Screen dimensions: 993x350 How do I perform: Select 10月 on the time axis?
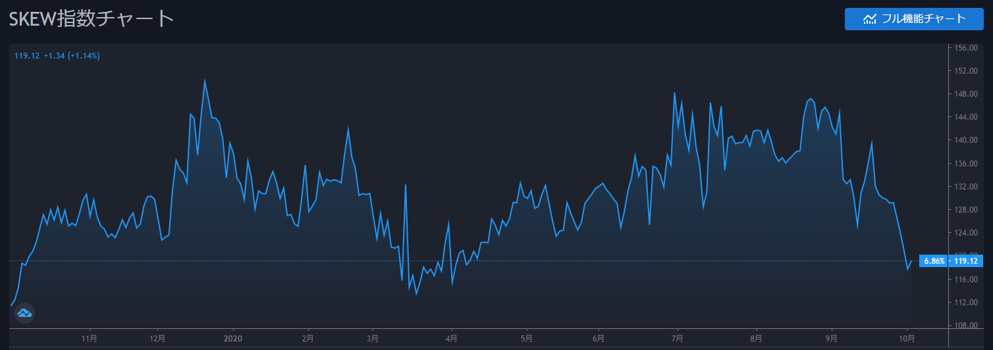tap(907, 338)
